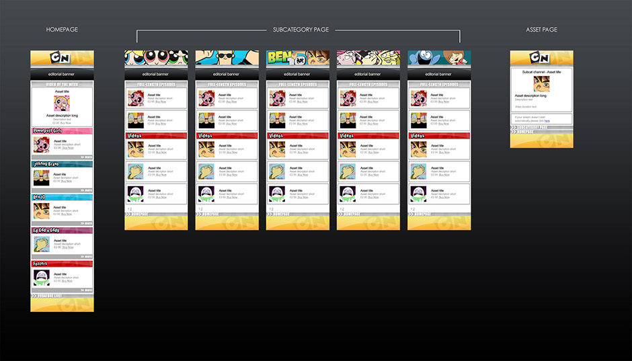
Task: Click Buy Now on first Fosters page episode
Action: [444, 102]
